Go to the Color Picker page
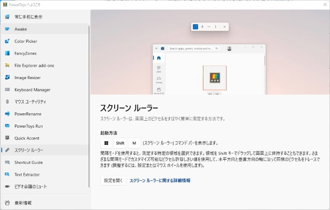The width and height of the screenshot is (330, 210). (45, 41)
